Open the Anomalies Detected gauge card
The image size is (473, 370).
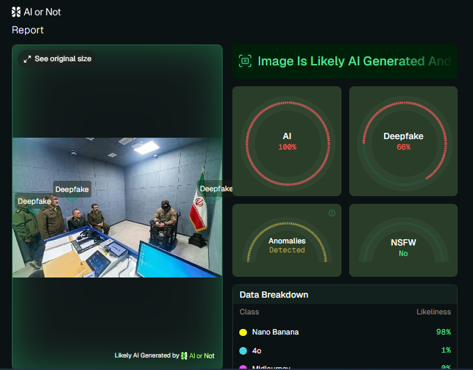[x=287, y=241]
